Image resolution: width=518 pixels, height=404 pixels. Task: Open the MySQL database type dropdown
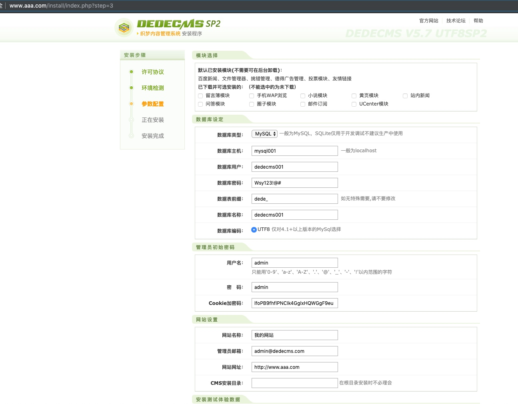click(264, 134)
